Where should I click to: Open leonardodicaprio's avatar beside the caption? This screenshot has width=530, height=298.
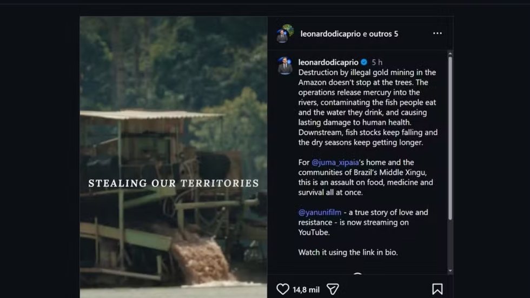tap(285, 65)
